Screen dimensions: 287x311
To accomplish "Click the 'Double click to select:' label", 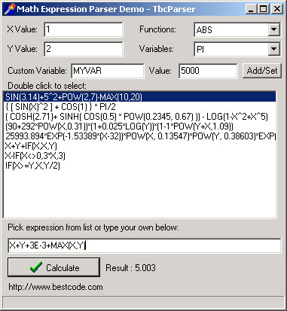I will coord(47,86).
